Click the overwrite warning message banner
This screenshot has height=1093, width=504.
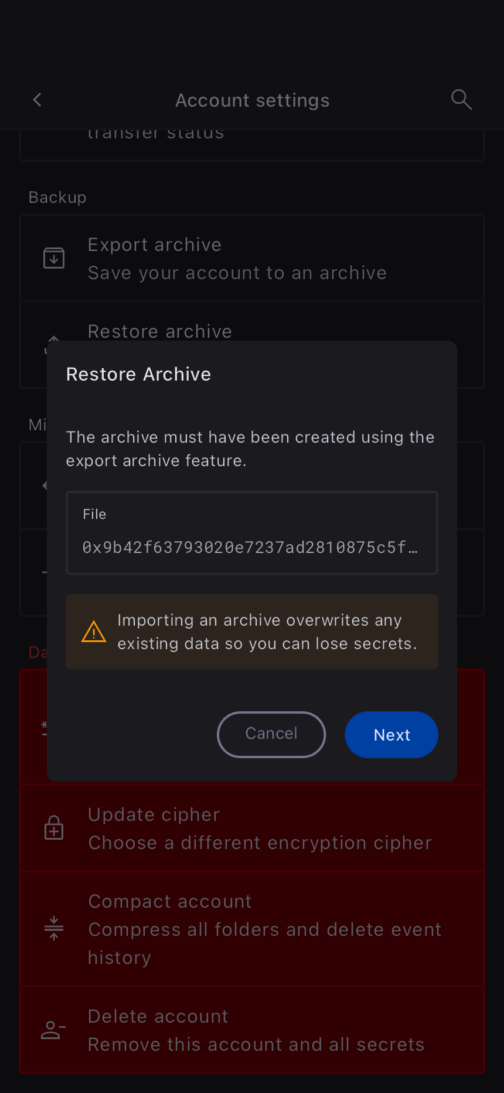[252, 632]
